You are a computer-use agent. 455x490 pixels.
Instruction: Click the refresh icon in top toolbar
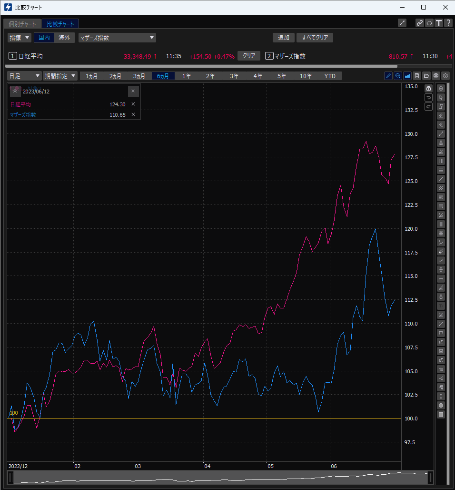click(429, 23)
